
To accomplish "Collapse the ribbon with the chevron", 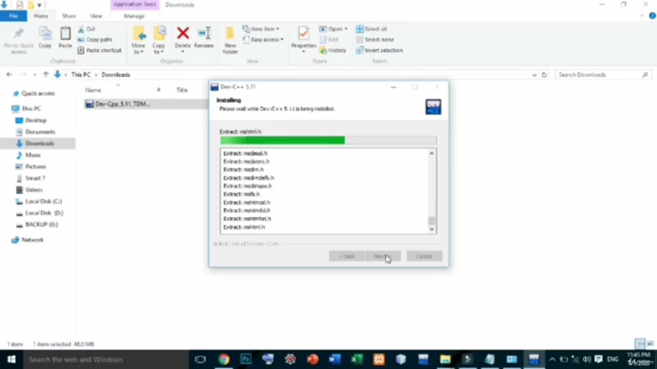I will [643, 16].
